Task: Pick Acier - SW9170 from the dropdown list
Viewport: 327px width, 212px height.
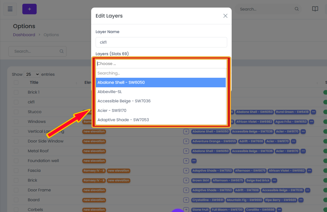Action: pos(161,111)
